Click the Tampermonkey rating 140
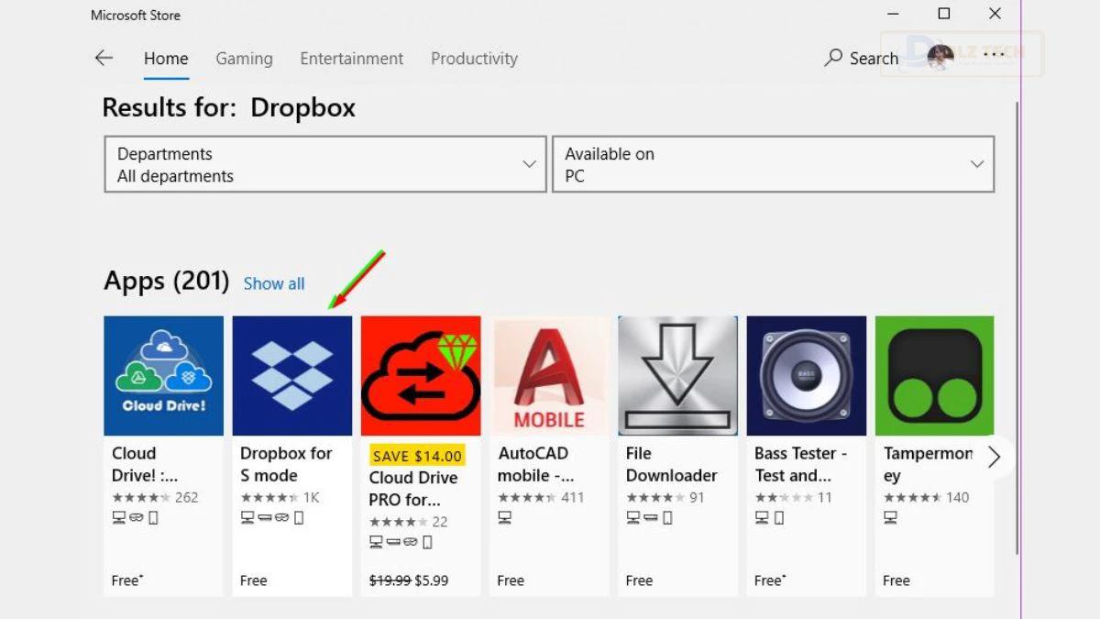This screenshot has width=1100, height=619. (926, 497)
